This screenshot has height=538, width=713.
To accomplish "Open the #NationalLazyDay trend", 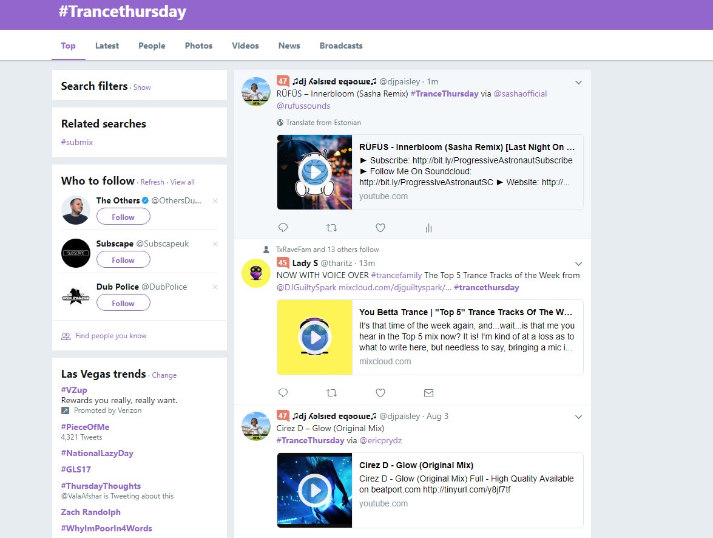I will tap(97, 454).
